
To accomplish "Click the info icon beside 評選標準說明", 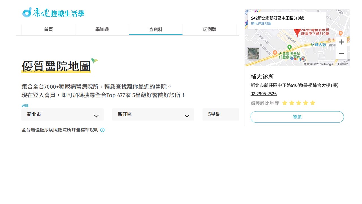I will point(102,130).
